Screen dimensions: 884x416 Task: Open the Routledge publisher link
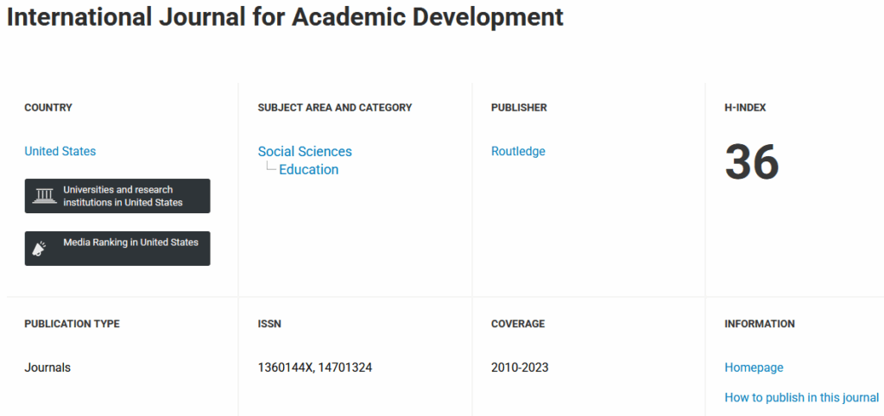518,151
